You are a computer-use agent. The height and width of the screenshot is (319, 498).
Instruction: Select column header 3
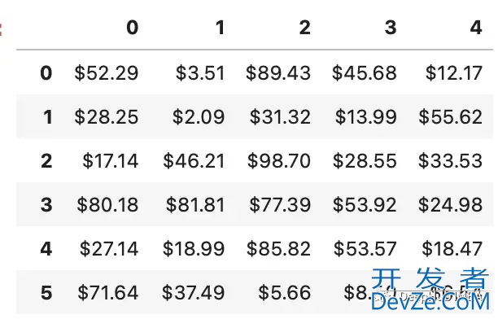[391, 28]
